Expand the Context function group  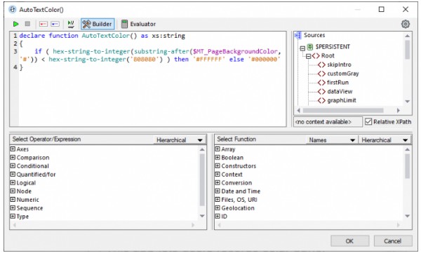(218, 174)
